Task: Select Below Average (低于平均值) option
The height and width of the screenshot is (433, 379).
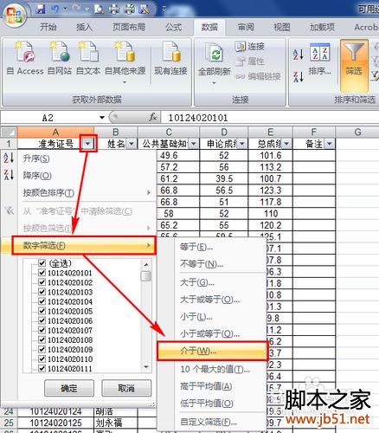Action: 212,404
